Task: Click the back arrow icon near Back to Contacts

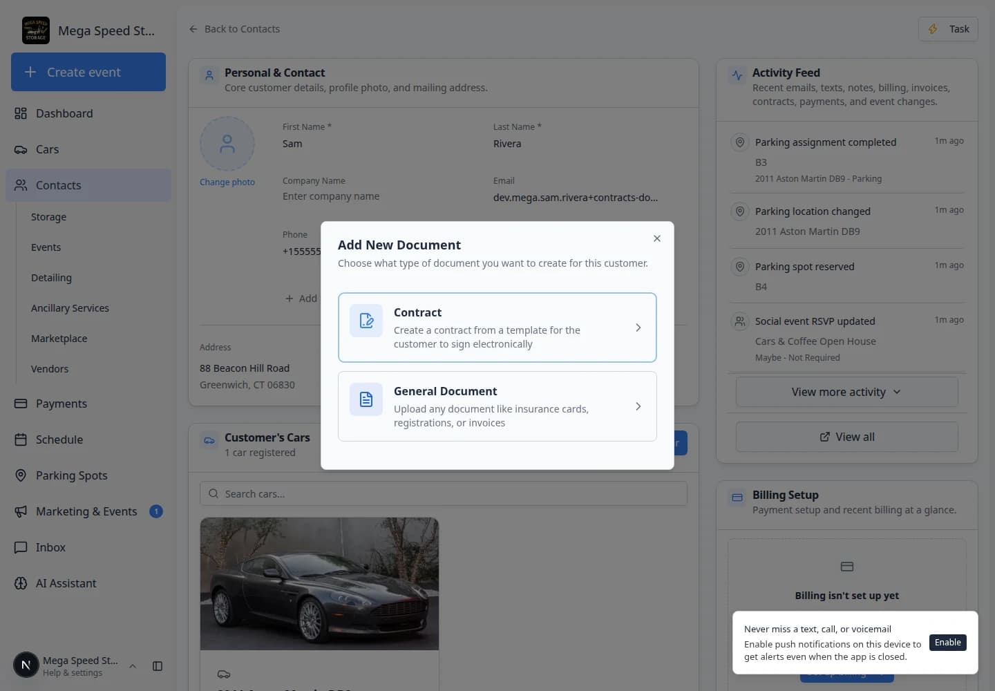Action: [193, 29]
